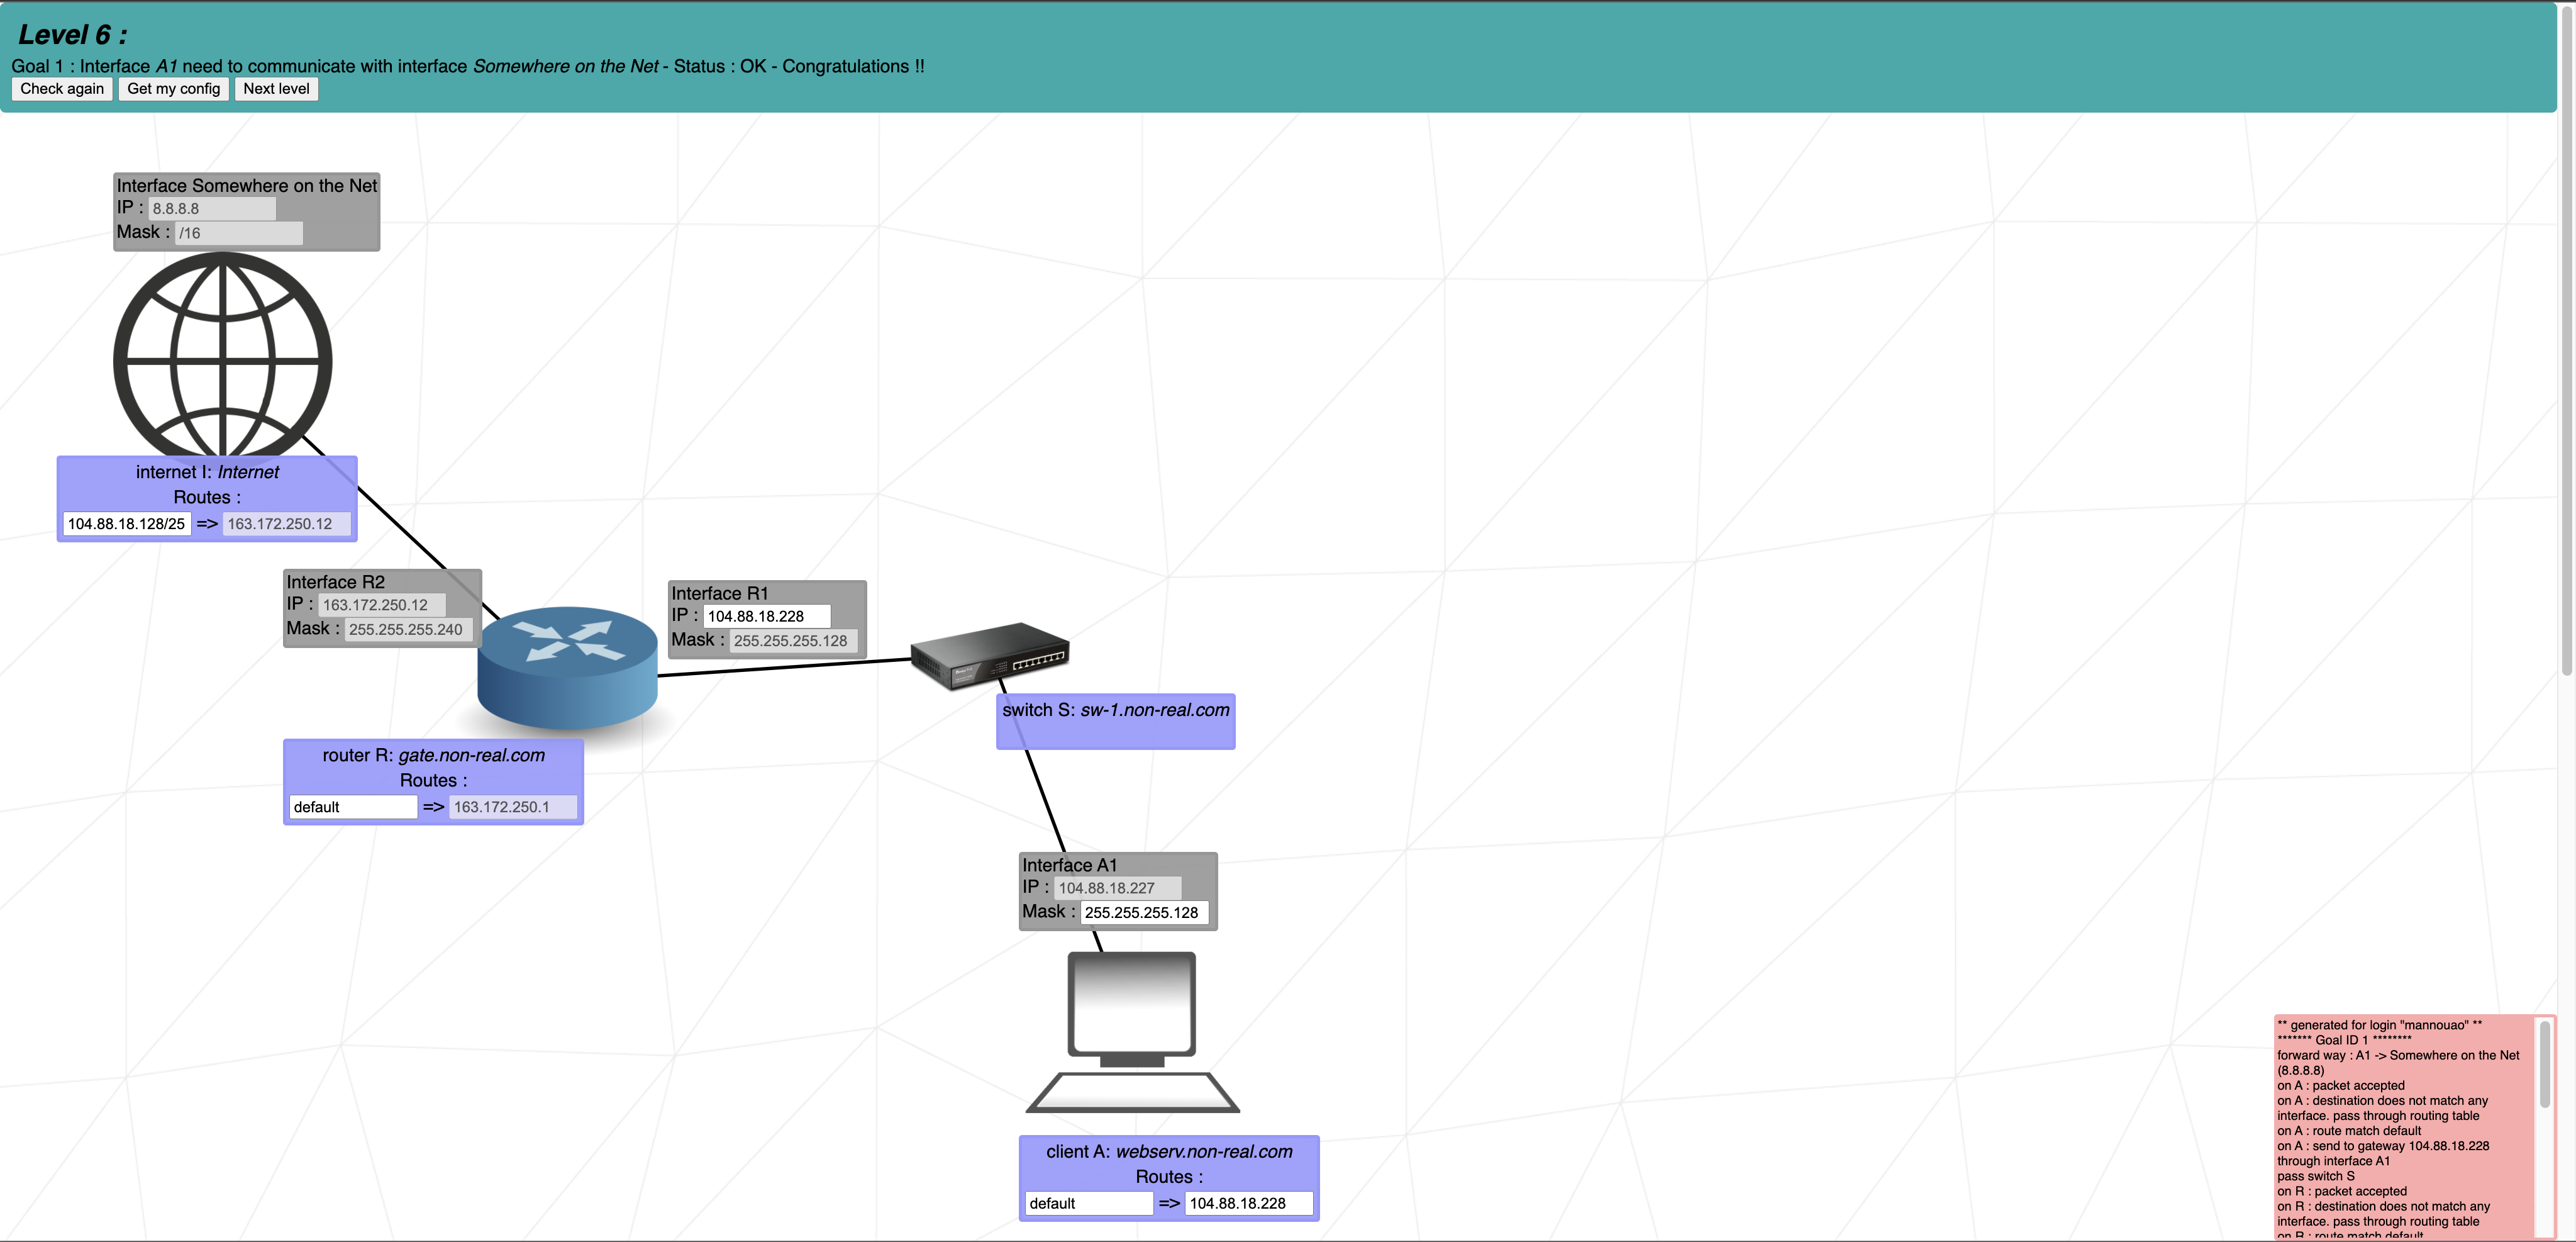Edit router R default route field
Screen dimensions: 2576x1242
click(352, 808)
